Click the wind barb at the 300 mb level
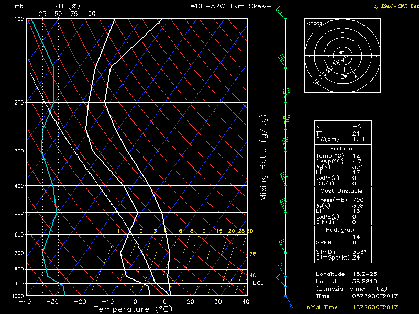 click(285, 145)
